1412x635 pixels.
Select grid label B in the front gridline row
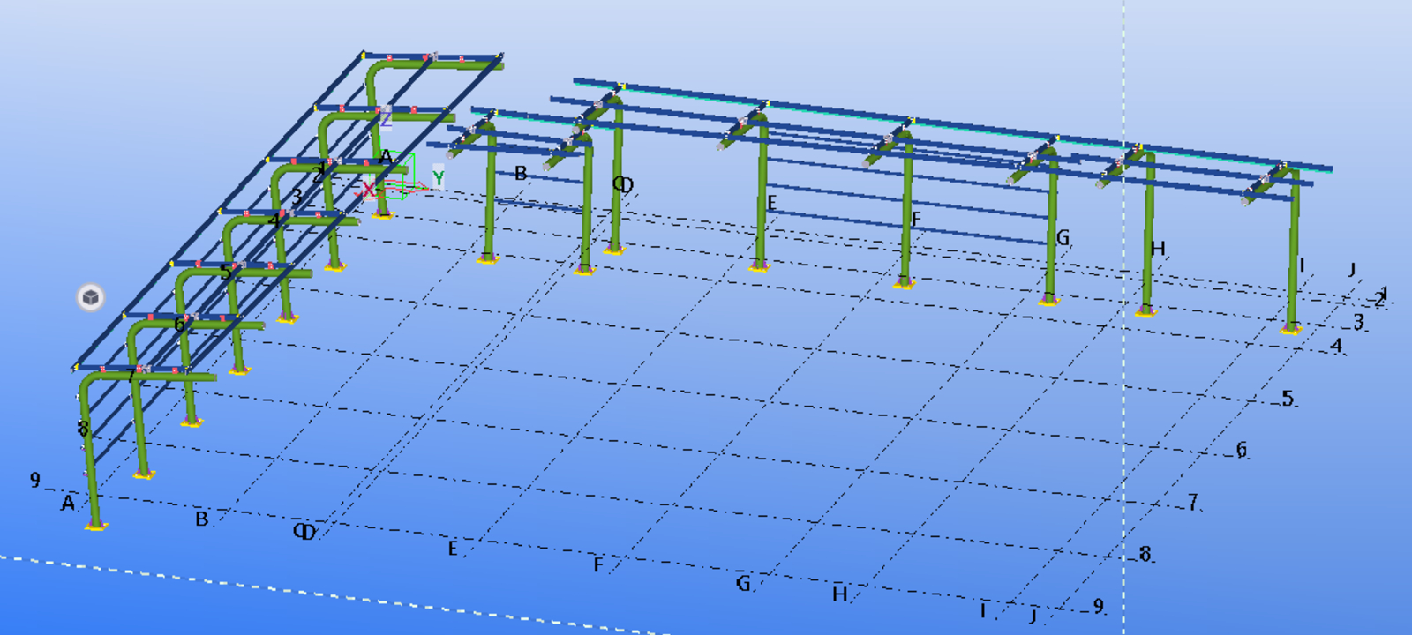201,519
